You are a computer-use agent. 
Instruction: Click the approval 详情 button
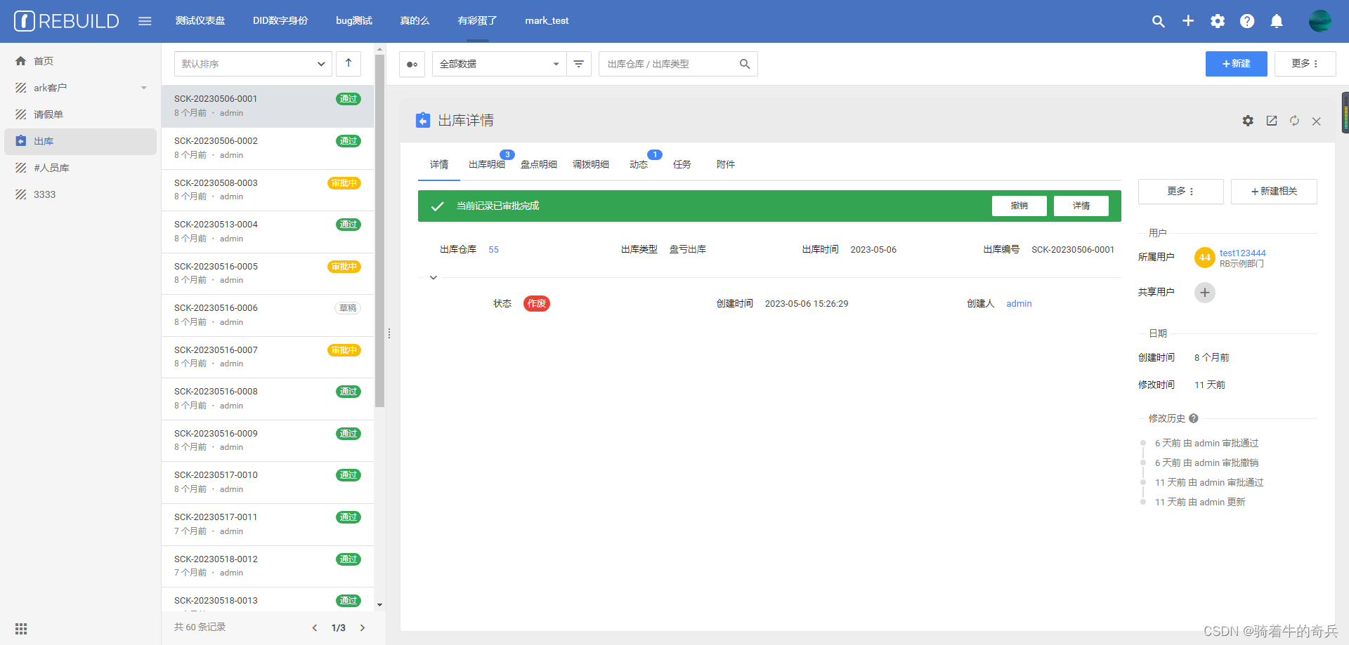coord(1081,206)
